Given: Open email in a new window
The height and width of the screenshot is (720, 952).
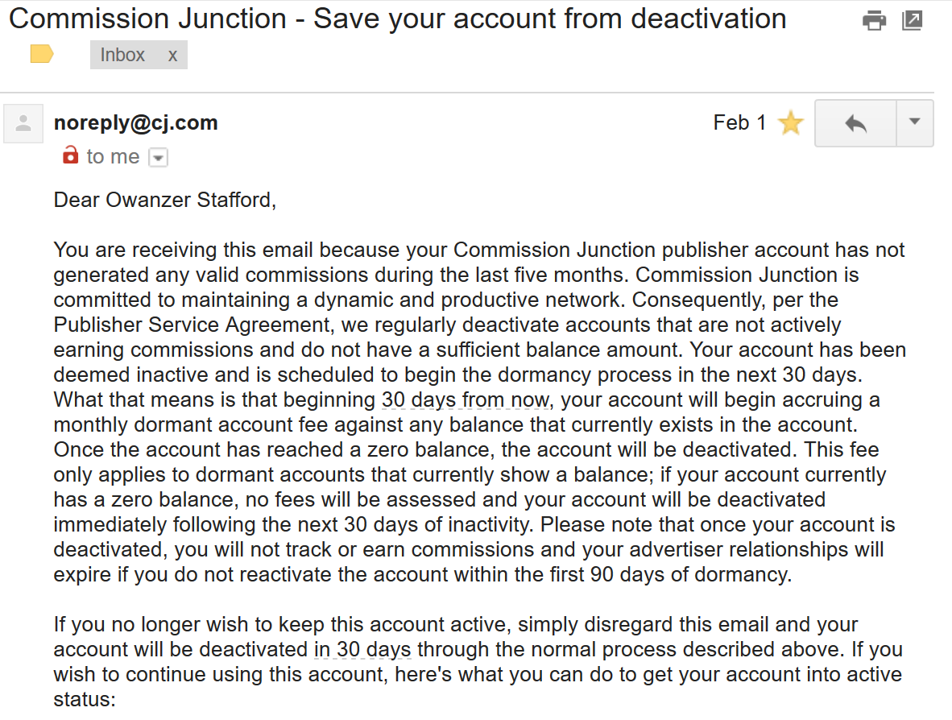Looking at the screenshot, I should [912, 21].
